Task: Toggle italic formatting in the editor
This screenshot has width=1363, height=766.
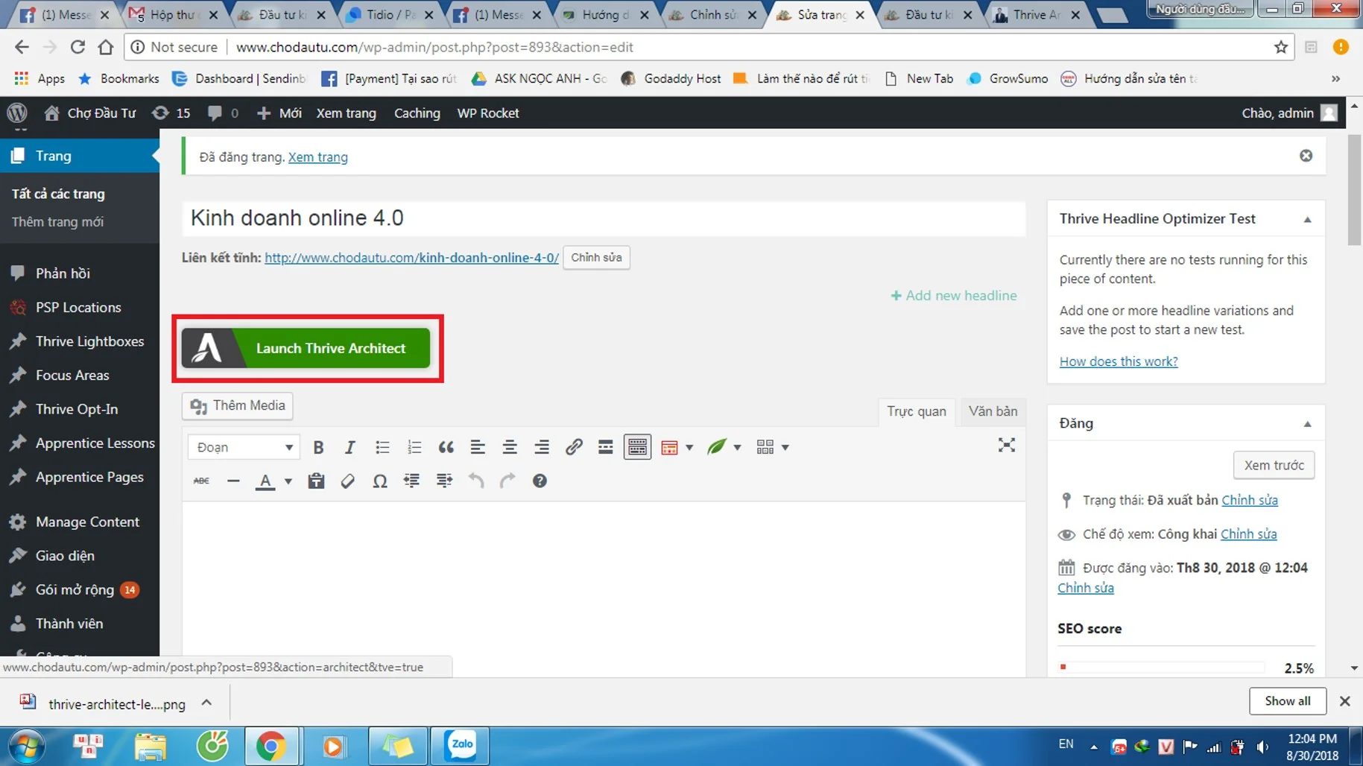Action: 350,447
